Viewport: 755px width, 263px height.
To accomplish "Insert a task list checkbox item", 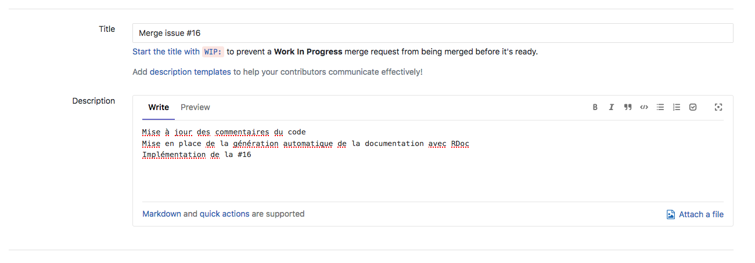I will tap(693, 107).
